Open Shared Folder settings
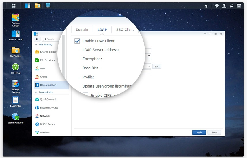 click(x=49, y=52)
